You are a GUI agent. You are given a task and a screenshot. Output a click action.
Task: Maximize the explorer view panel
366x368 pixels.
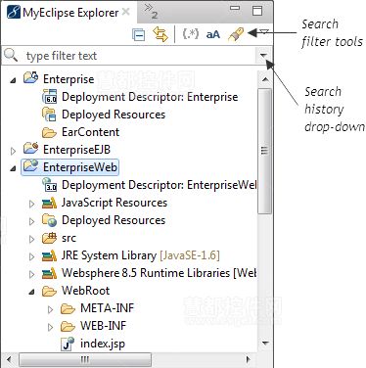coord(257,11)
